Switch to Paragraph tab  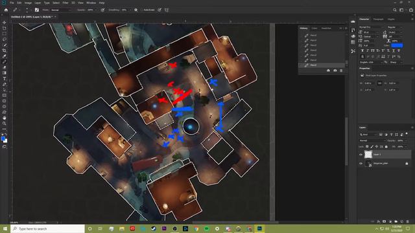(x=378, y=19)
